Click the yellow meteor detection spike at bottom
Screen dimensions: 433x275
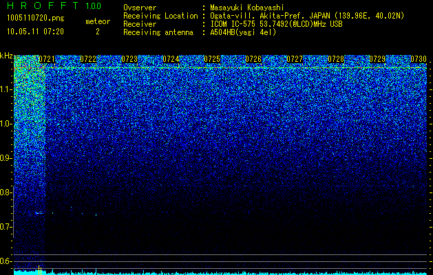[x=40, y=269]
